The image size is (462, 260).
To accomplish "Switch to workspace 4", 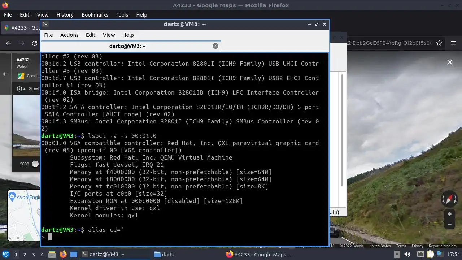I will [x=42, y=255].
